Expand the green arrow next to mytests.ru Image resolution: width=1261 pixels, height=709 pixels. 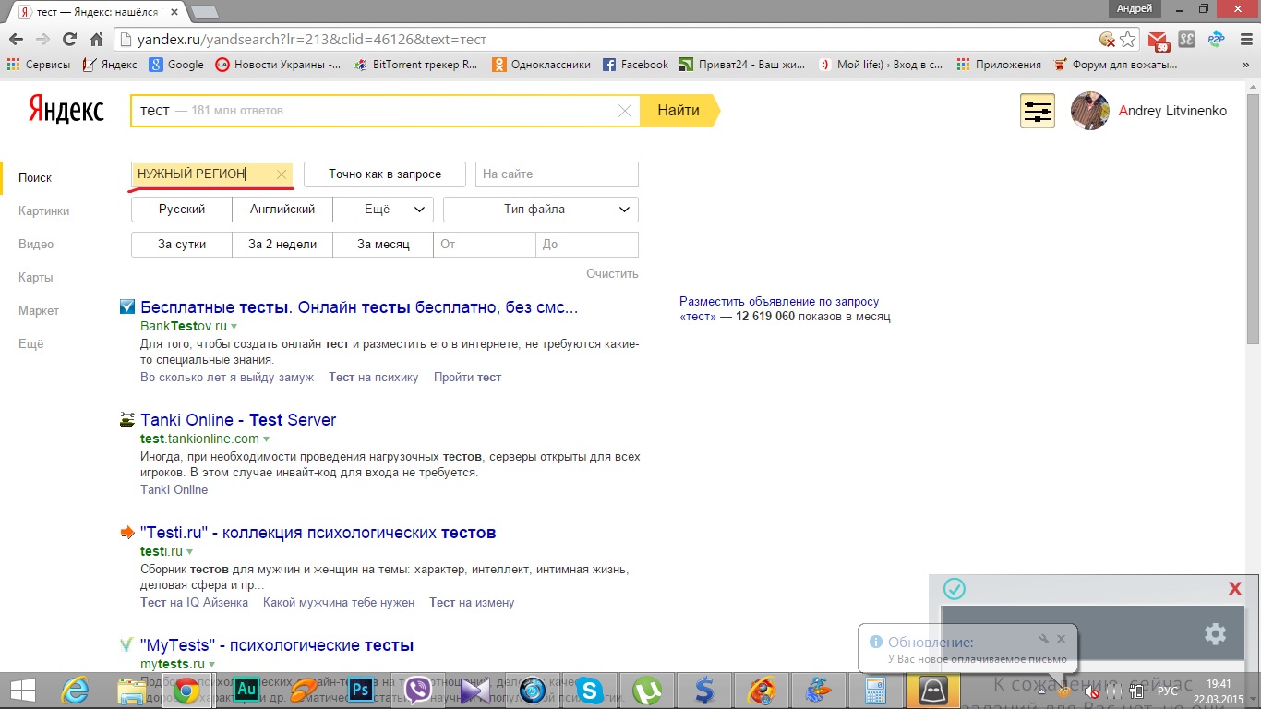point(212,665)
